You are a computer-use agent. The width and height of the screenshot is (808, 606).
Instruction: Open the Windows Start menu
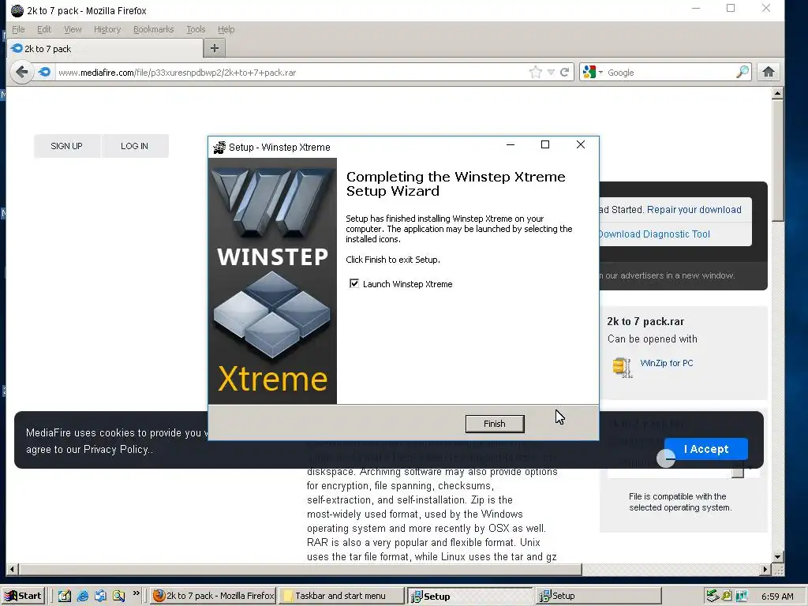click(23, 596)
